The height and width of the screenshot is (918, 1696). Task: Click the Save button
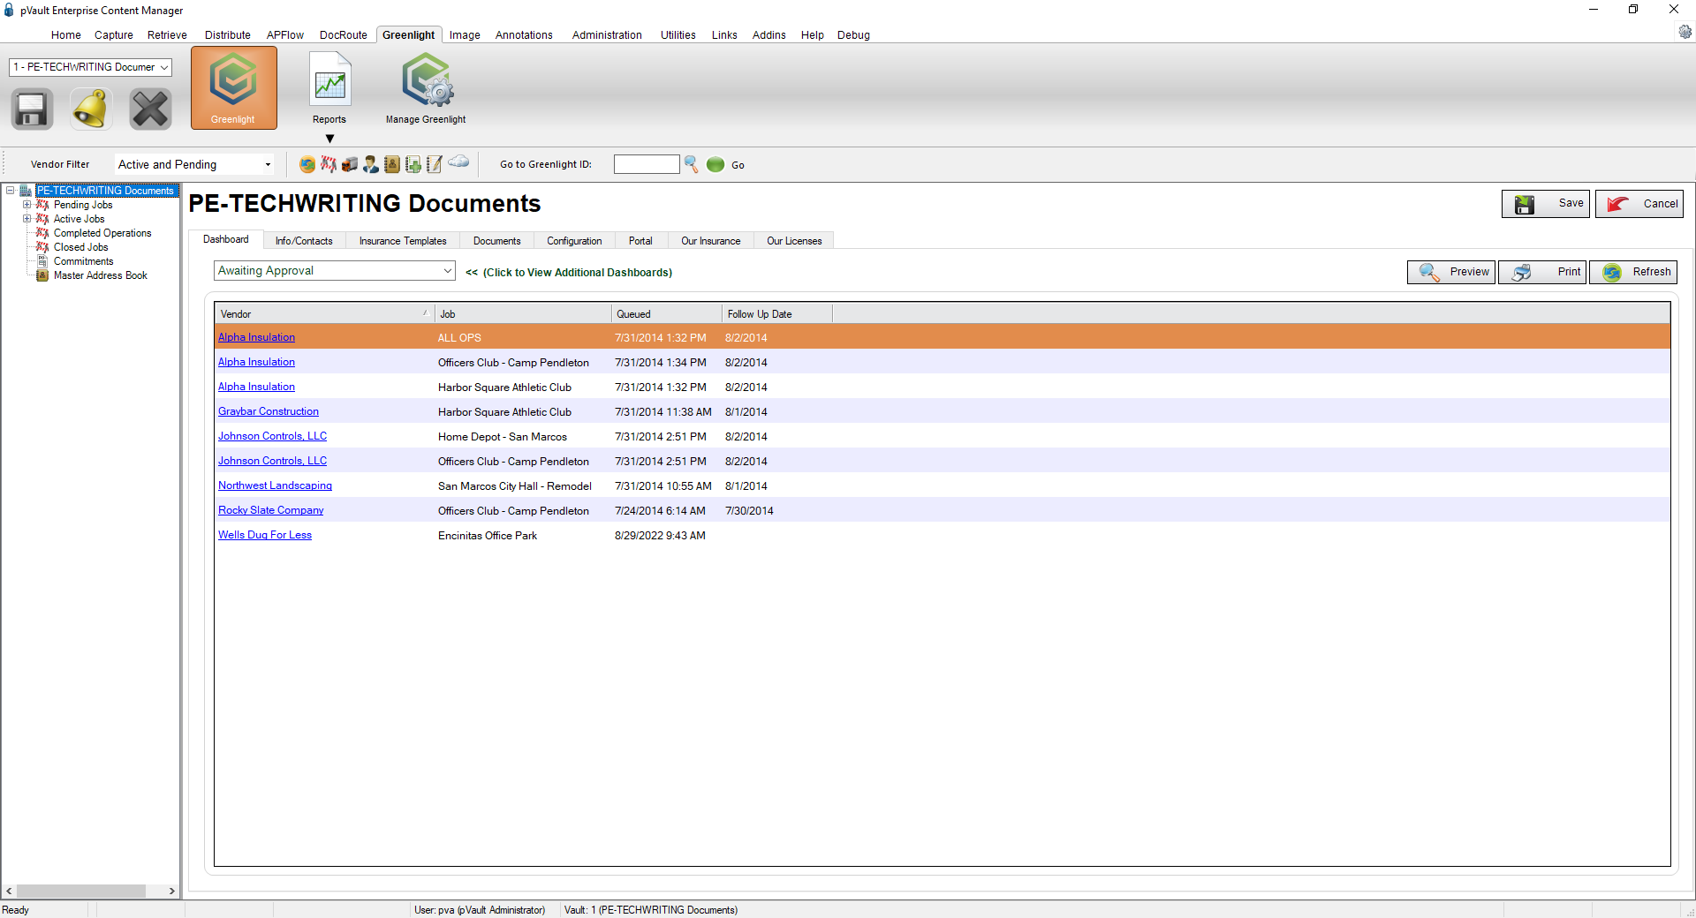tap(1546, 204)
